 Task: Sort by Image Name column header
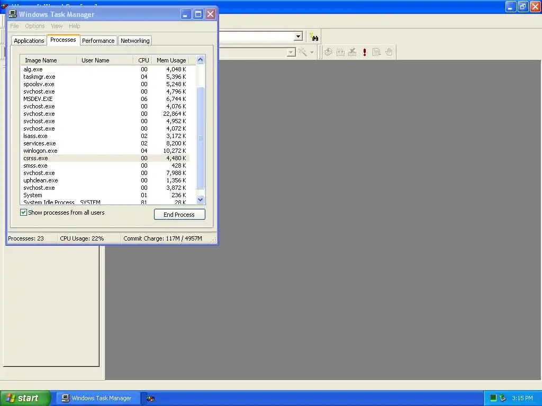tap(48, 60)
